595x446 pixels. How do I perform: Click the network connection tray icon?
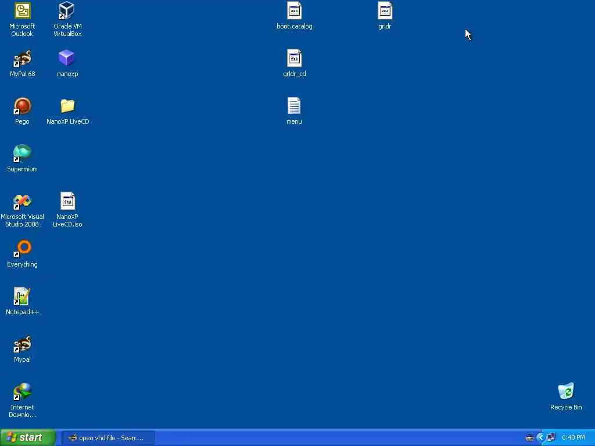[551, 438]
